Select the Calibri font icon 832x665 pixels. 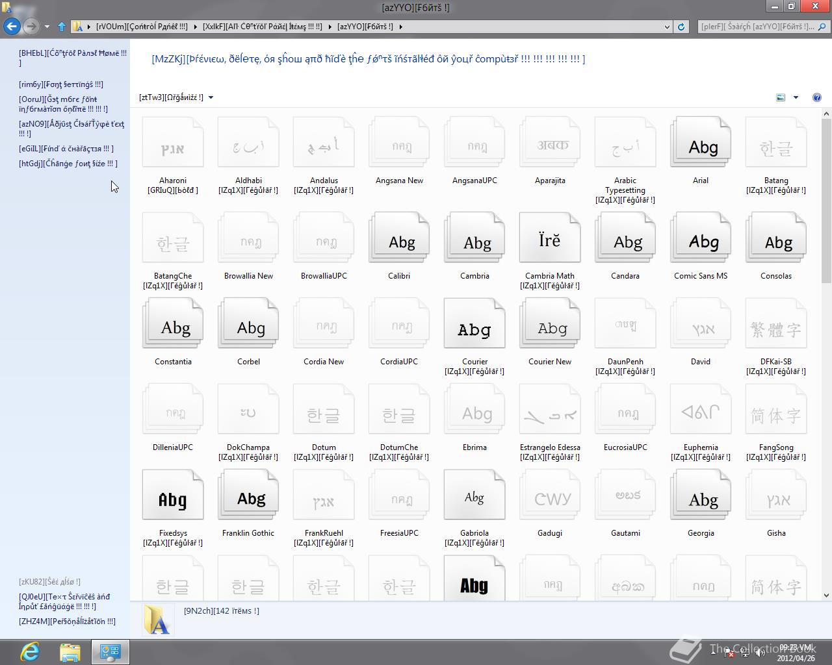(x=399, y=238)
